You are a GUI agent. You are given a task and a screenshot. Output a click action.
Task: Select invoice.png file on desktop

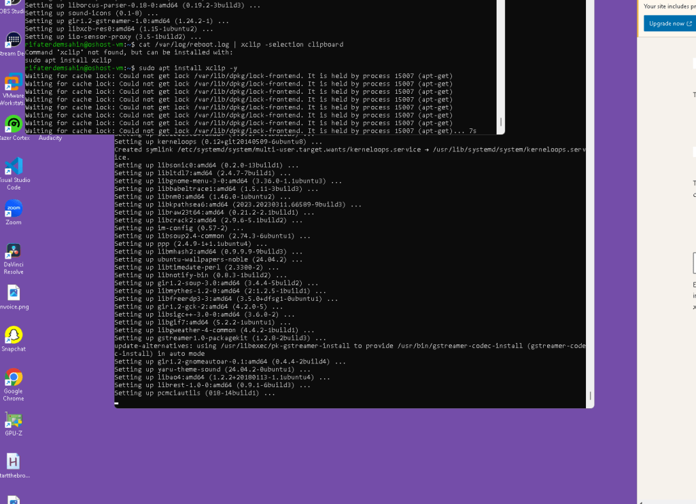point(14,298)
